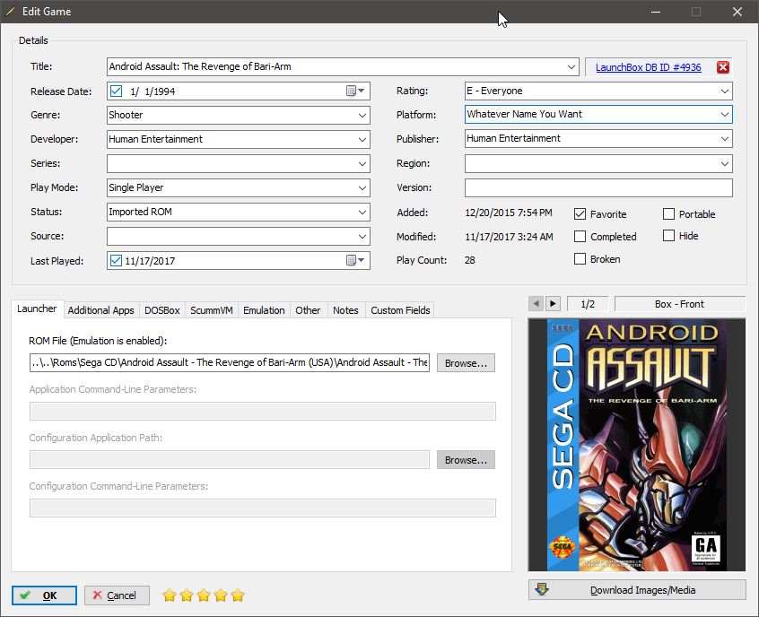Open the DOSBox tab
This screenshot has height=617, width=759.
coord(162,310)
